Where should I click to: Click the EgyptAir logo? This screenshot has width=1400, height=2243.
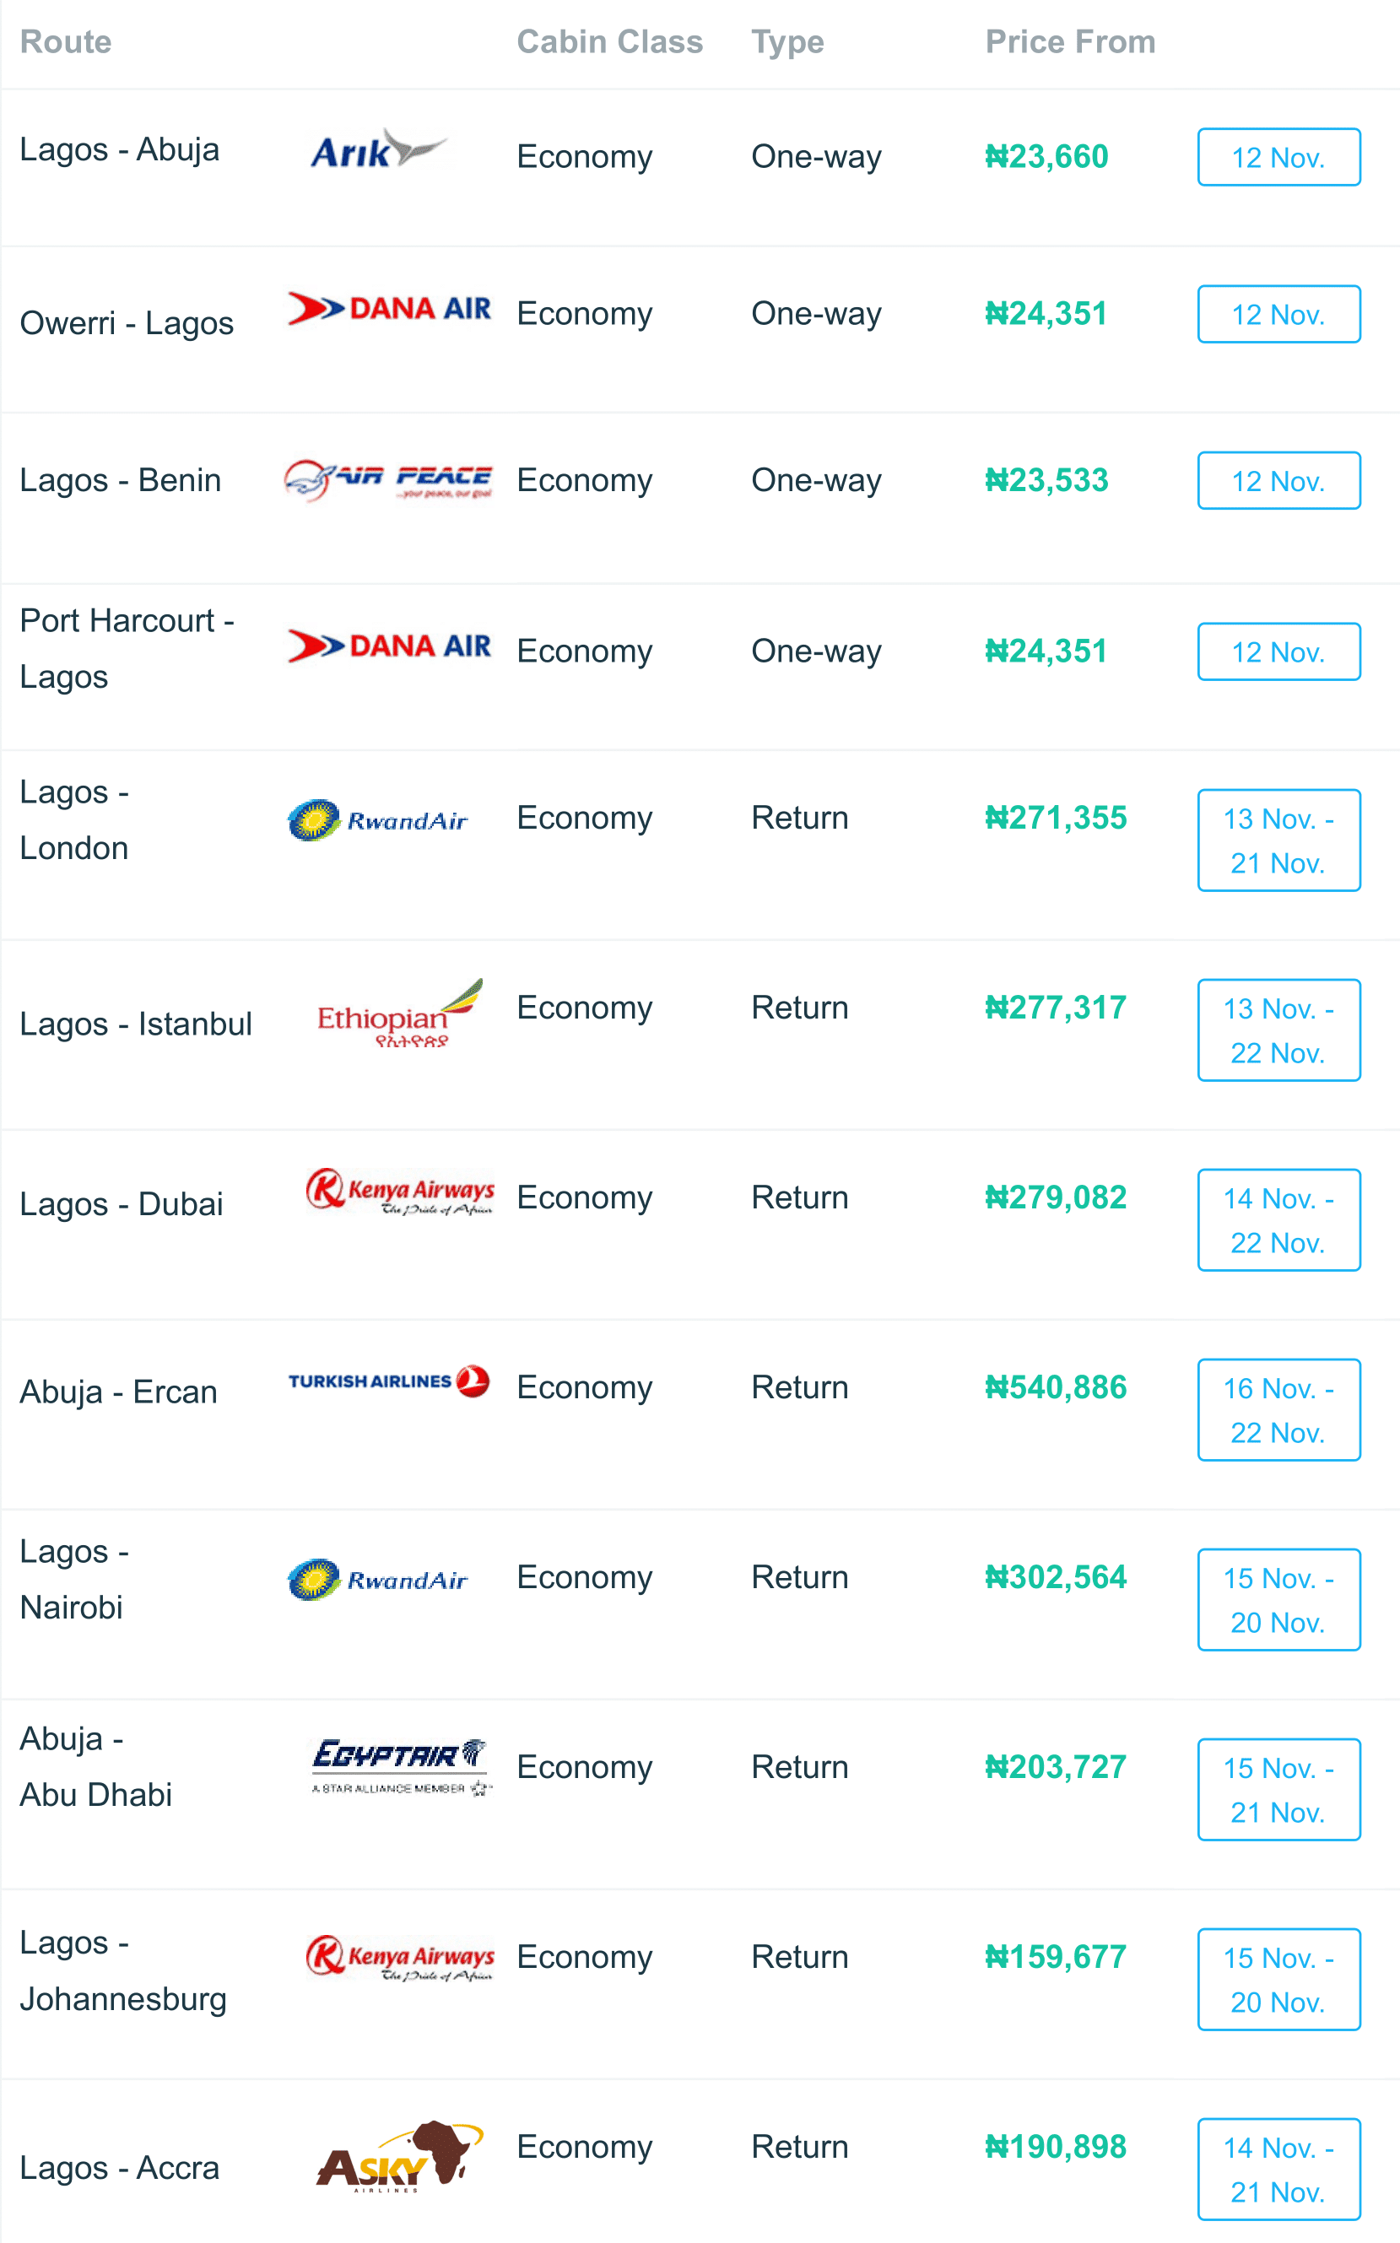pyautogui.click(x=401, y=1766)
